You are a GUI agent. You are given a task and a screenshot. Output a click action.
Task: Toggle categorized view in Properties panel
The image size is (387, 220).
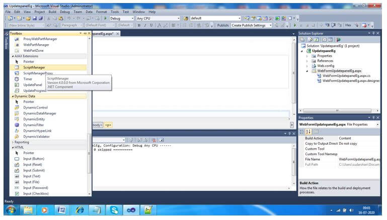(302, 132)
